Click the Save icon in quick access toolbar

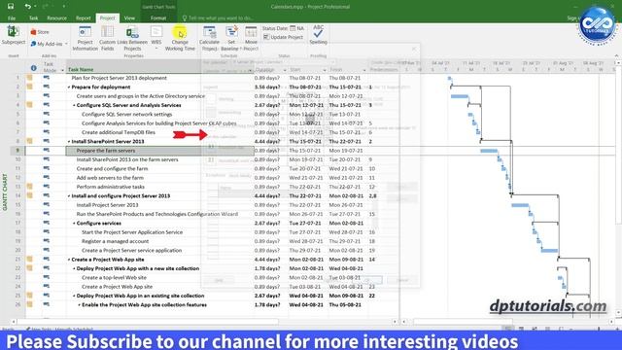(11, 7)
